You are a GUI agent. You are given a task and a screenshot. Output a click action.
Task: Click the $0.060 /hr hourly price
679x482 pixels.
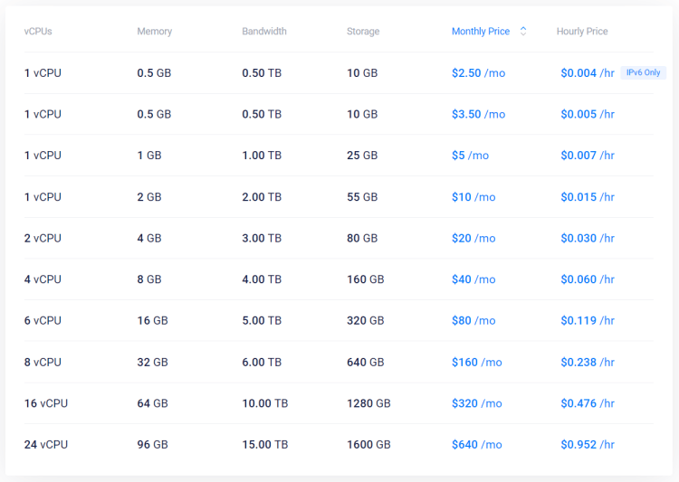[588, 279]
